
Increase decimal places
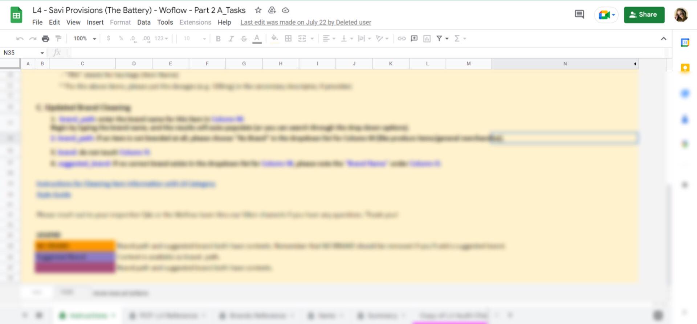pos(146,39)
